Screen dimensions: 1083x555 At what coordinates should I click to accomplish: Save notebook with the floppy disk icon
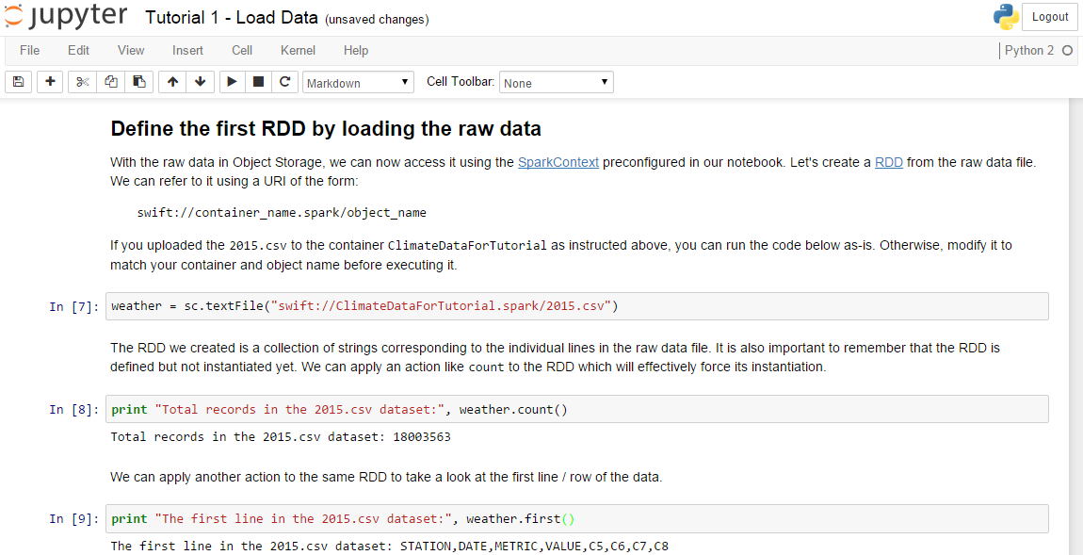pos(19,82)
